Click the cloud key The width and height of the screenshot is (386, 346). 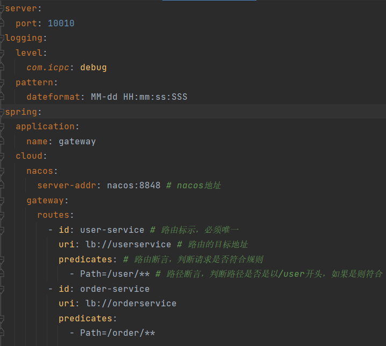pos(29,156)
